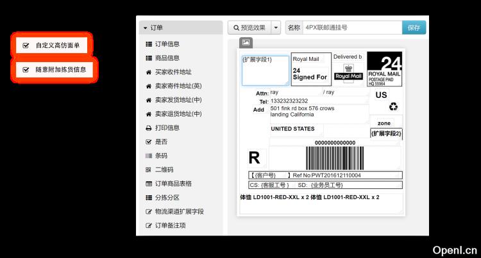Select 条码 in the sidebar

click(x=161, y=156)
